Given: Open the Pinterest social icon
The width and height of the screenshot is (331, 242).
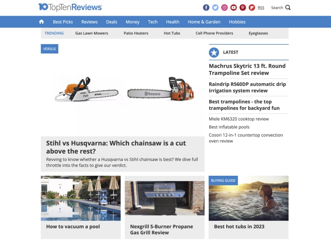Looking at the screenshot, I should coord(243,8).
